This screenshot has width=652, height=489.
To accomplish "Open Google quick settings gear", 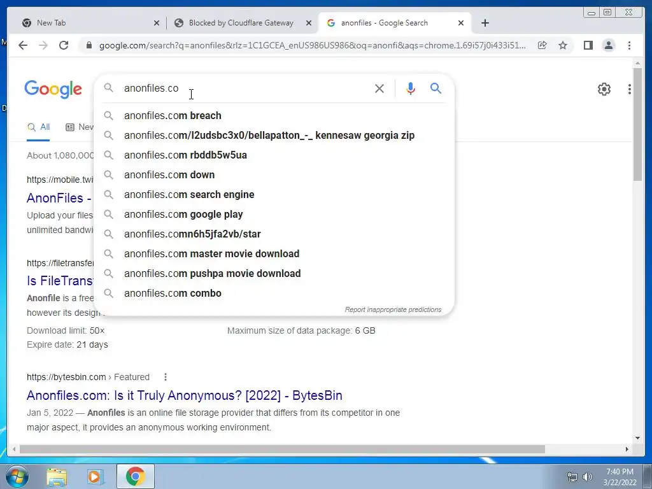I will coord(604,89).
